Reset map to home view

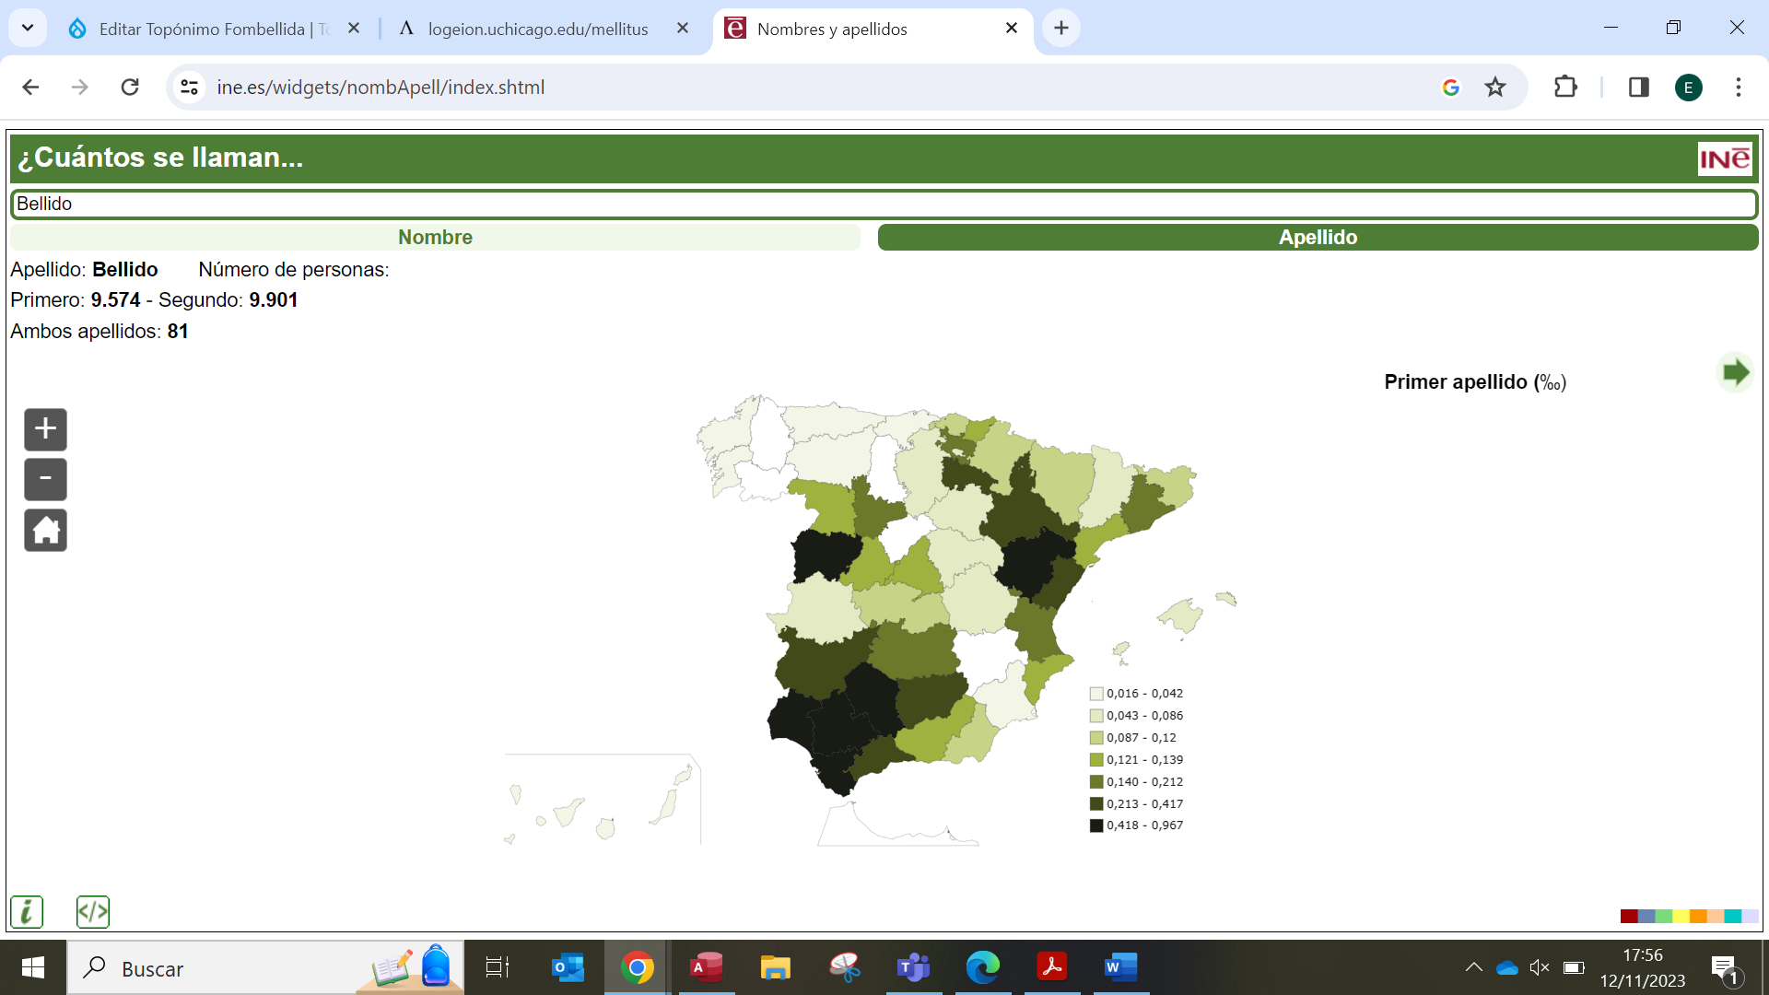tap(45, 531)
